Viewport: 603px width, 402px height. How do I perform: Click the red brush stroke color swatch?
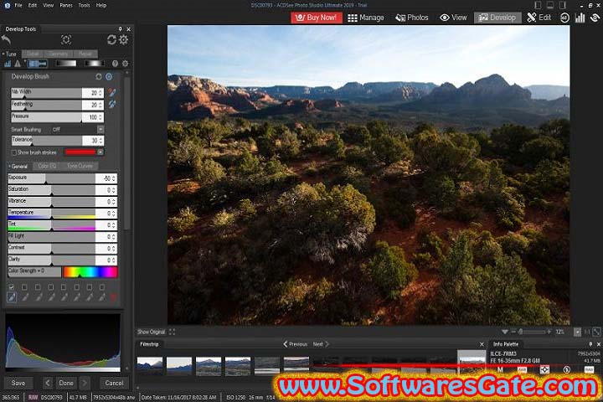[80, 152]
